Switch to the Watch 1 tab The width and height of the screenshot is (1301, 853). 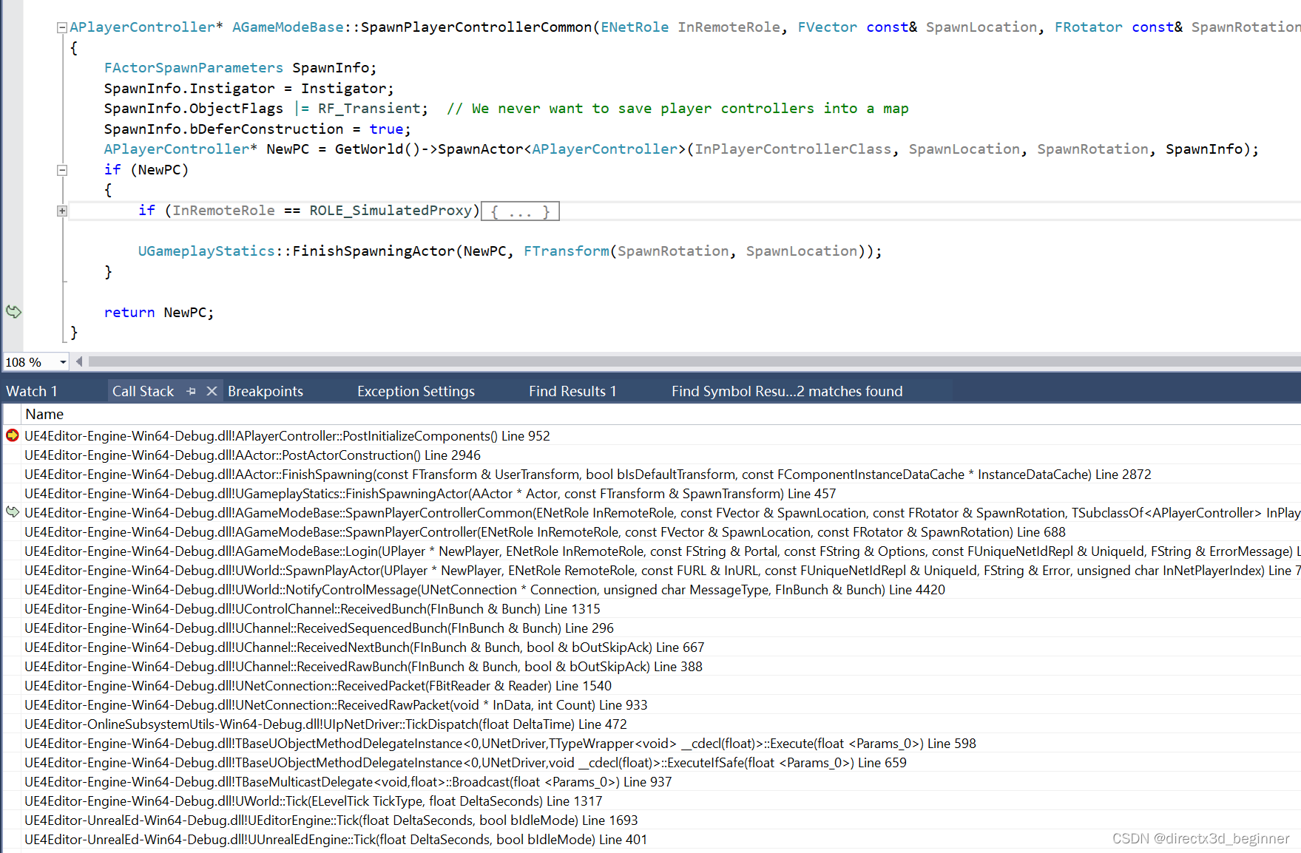click(32, 391)
